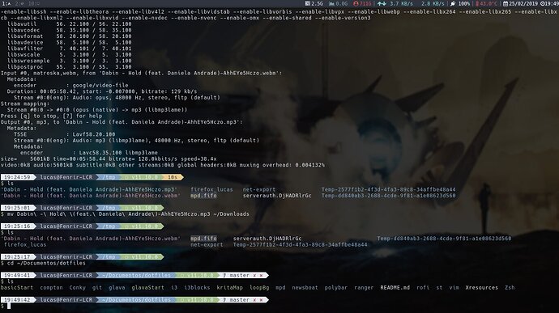Click the highlighted 'mpd.fifo' in the second ls output
The height and width of the screenshot is (313, 559).
(x=203, y=239)
